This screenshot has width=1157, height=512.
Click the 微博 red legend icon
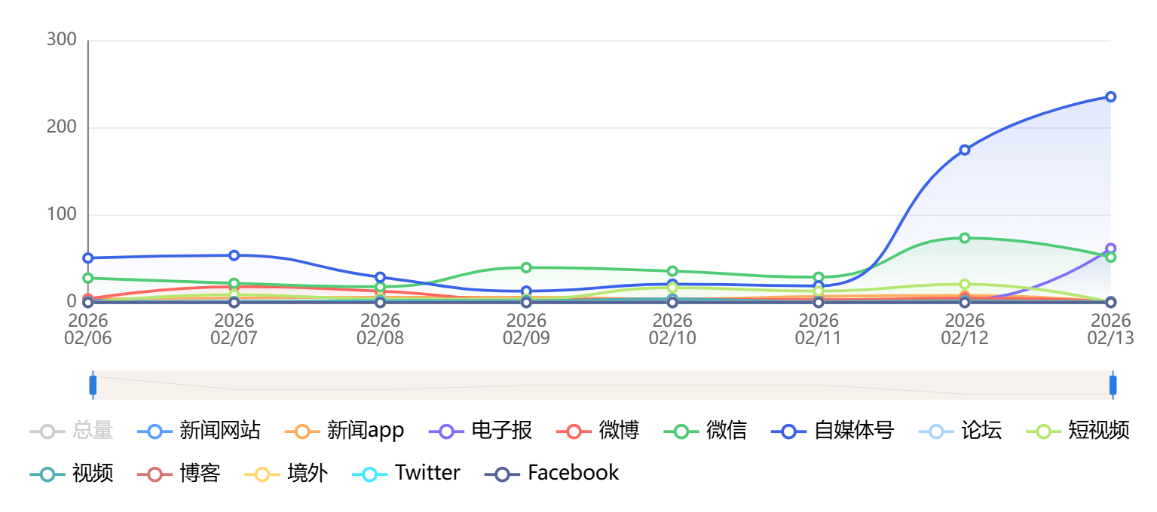[x=574, y=431]
